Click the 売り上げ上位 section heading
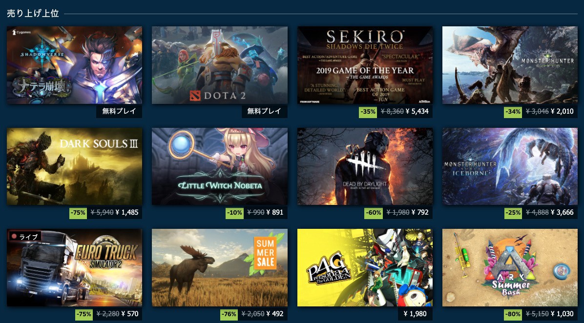The height and width of the screenshot is (323, 584). point(33,14)
